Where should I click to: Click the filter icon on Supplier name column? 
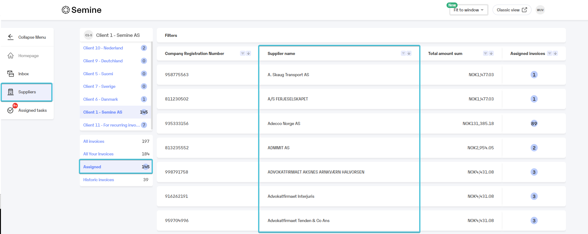403,53
